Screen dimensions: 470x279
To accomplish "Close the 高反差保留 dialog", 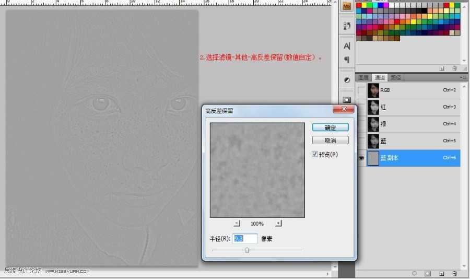I will pos(344,109).
